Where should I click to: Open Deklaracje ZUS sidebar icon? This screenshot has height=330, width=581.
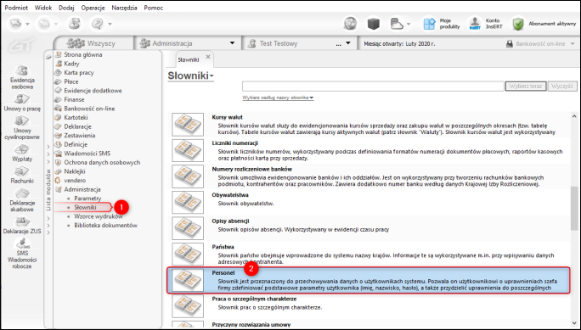coord(22,222)
